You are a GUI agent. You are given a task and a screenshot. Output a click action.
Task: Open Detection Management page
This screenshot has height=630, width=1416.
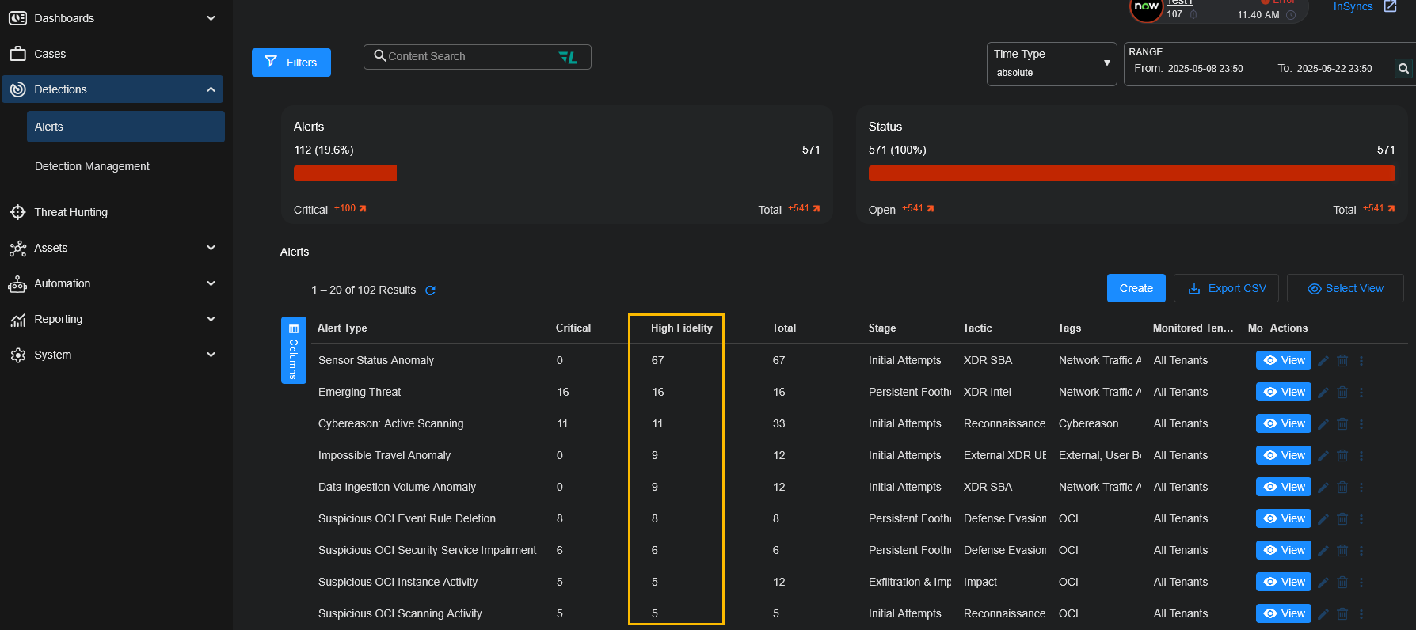point(92,166)
